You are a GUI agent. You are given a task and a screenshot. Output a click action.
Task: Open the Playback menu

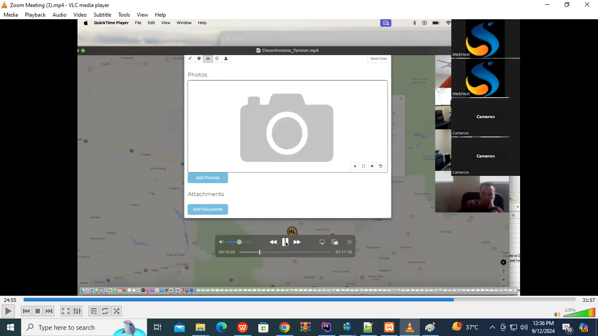pyautogui.click(x=35, y=14)
